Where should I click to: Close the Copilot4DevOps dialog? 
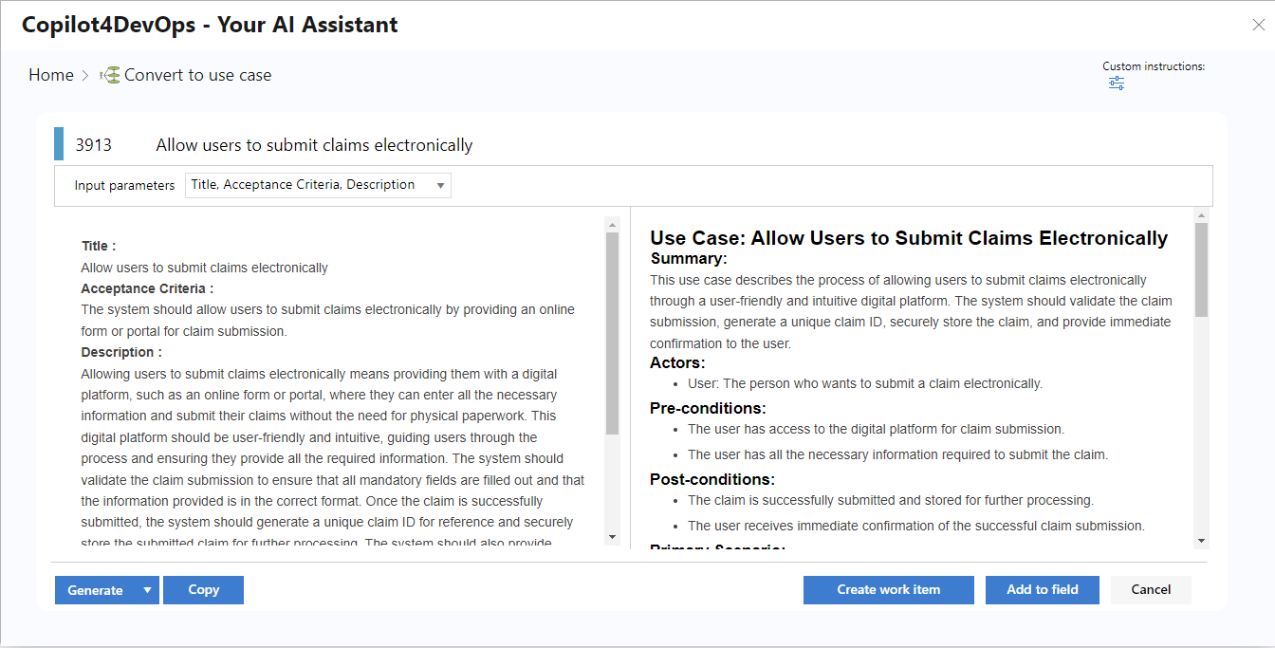coord(1258,26)
